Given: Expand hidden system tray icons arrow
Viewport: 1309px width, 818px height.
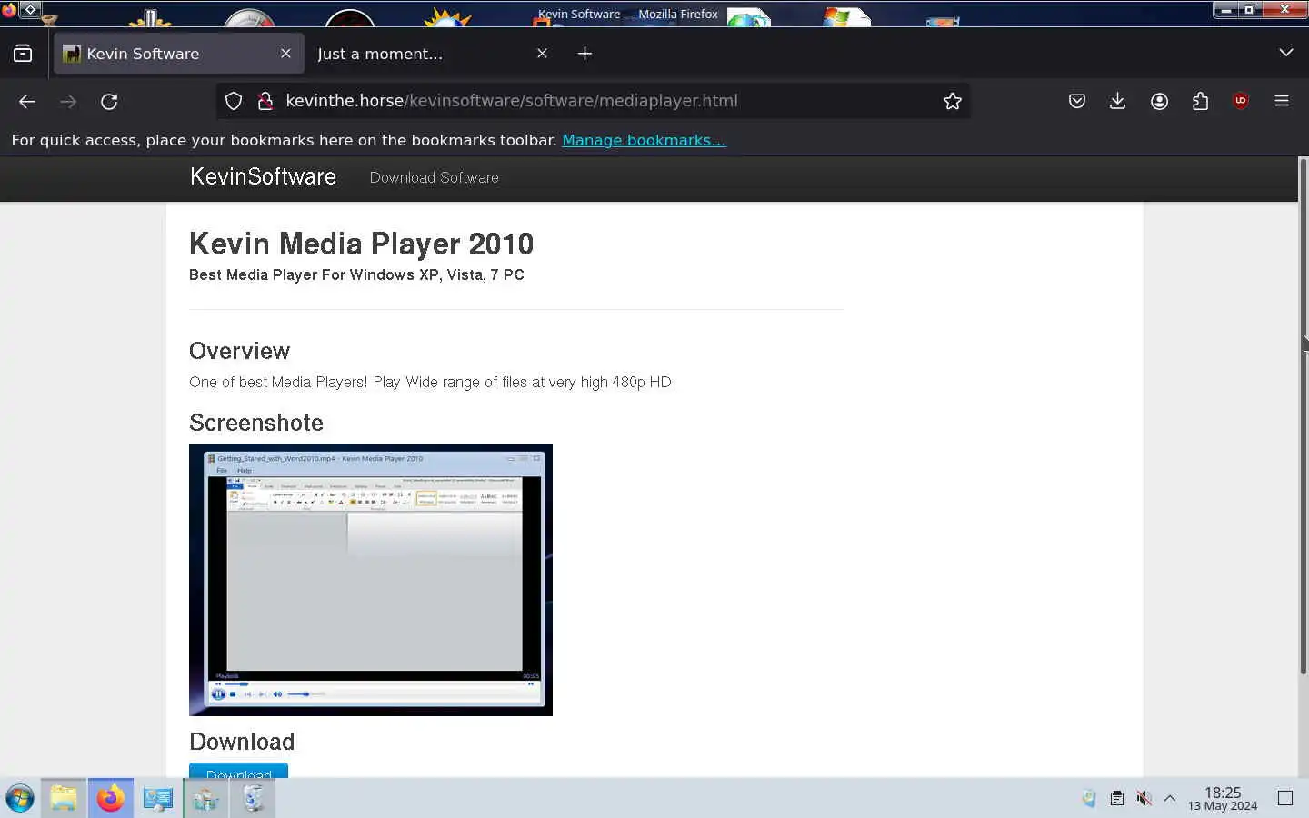Looking at the screenshot, I should [1170, 798].
